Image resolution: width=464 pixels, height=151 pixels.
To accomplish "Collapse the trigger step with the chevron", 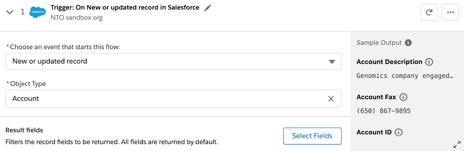I will [x=10, y=12].
